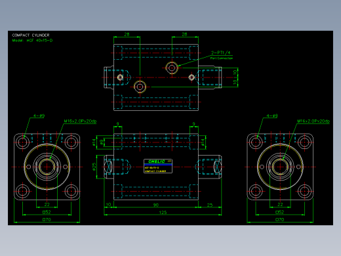Click the □52 dimension under left end view

click(x=47, y=212)
